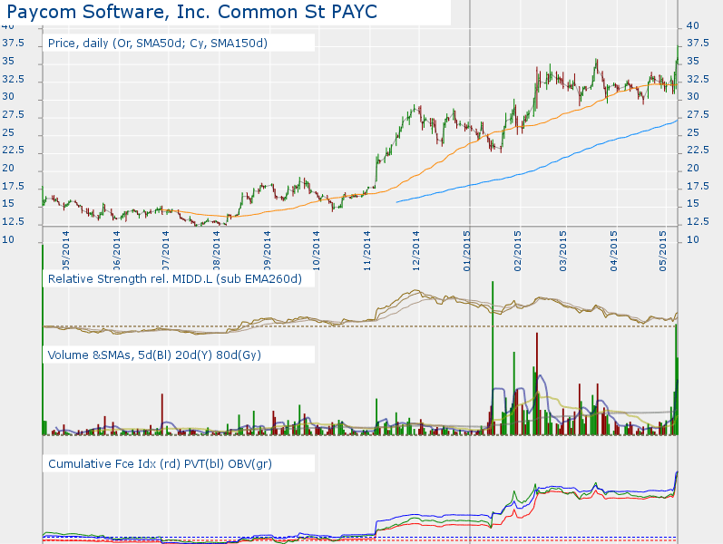723x544 pixels.
Task: Click the 03/2015 date axis label
Action: 563,251
